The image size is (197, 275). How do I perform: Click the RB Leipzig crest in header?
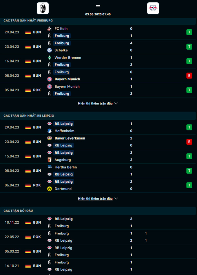point(153,8)
